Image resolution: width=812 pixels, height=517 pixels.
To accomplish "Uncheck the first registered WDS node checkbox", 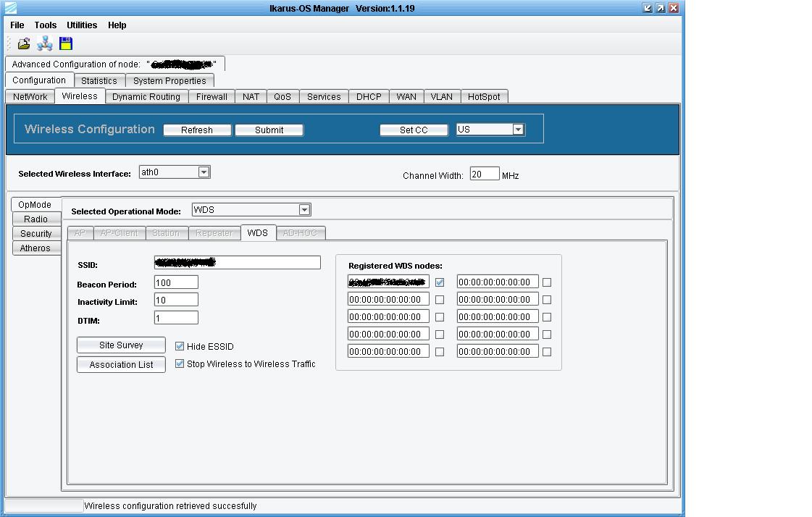I will click(440, 282).
